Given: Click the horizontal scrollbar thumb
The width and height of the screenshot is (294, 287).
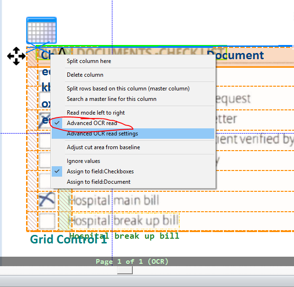Looking at the screenshot, I should click(125, 270).
